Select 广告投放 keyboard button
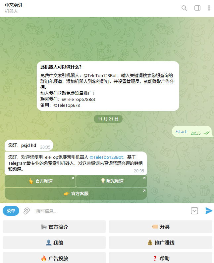214x263 pixels. coord(54,258)
